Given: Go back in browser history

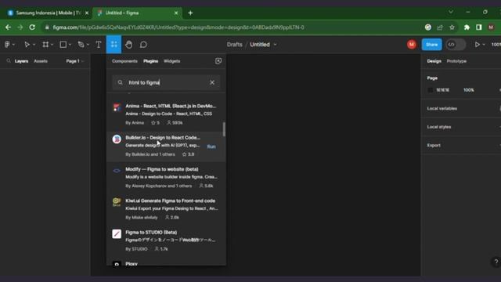Looking at the screenshot, I should tap(8, 27).
